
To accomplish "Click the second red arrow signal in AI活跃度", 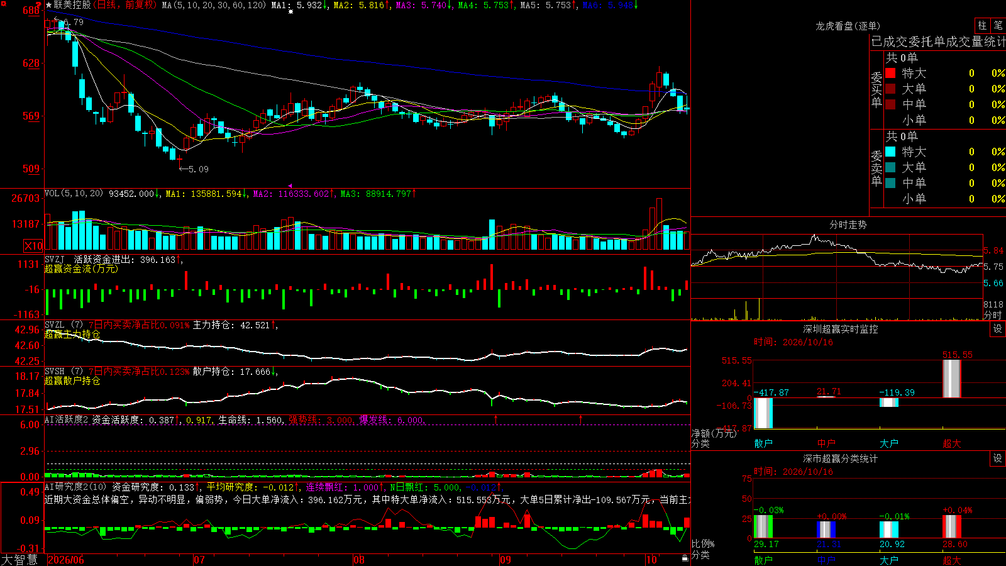I will [x=580, y=419].
